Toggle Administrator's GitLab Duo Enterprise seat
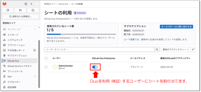Image resolution: width=201 pixels, height=92 pixels. tap(95, 67)
